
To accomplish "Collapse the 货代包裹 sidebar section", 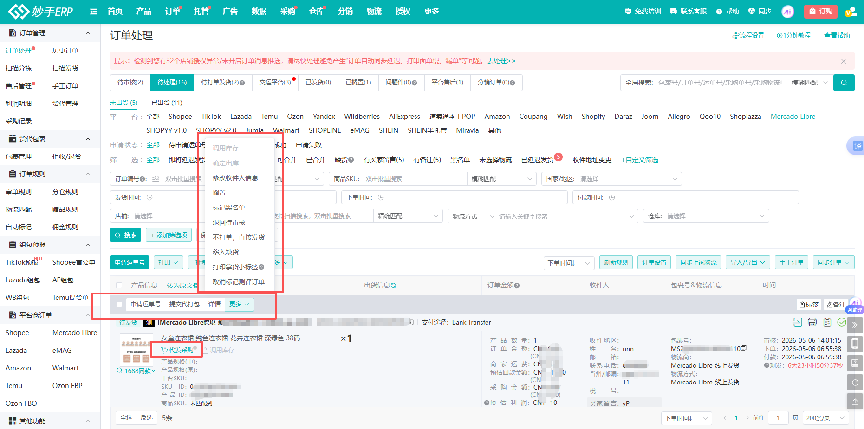I will click(x=88, y=139).
